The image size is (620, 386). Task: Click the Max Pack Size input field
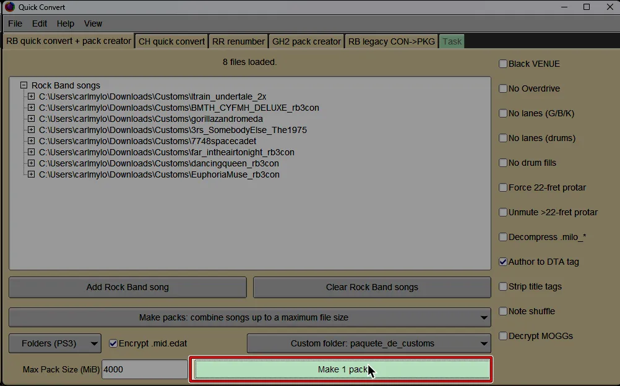[144, 369]
